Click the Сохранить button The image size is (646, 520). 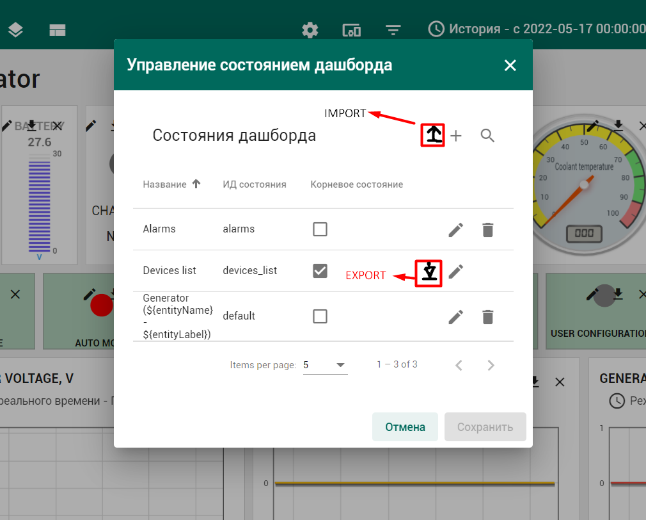pos(485,427)
